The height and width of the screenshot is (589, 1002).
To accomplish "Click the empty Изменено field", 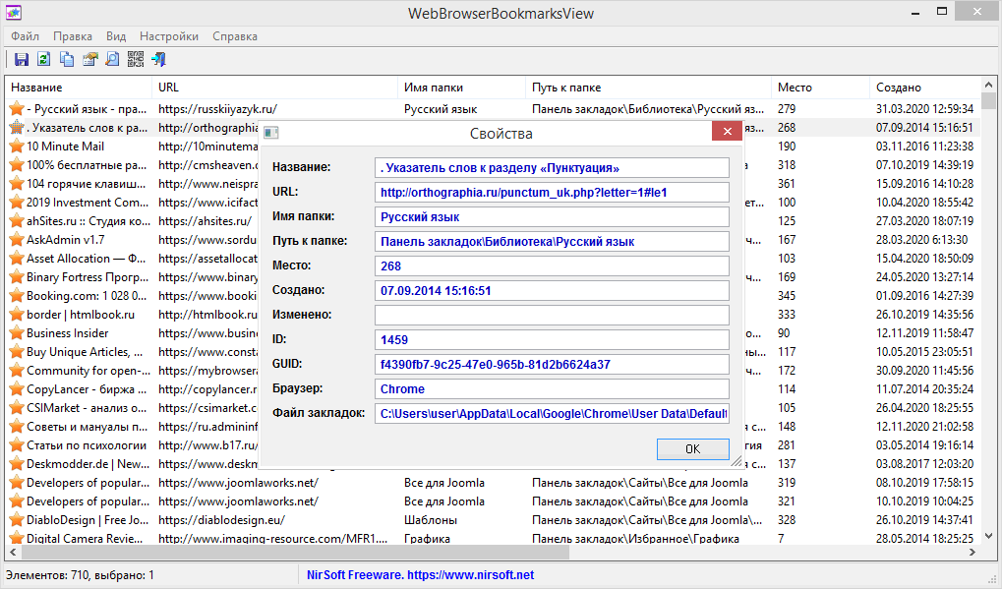I will tap(551, 315).
